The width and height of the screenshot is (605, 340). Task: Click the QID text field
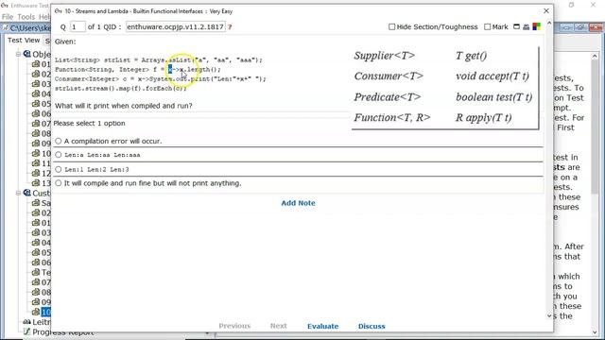176,26
